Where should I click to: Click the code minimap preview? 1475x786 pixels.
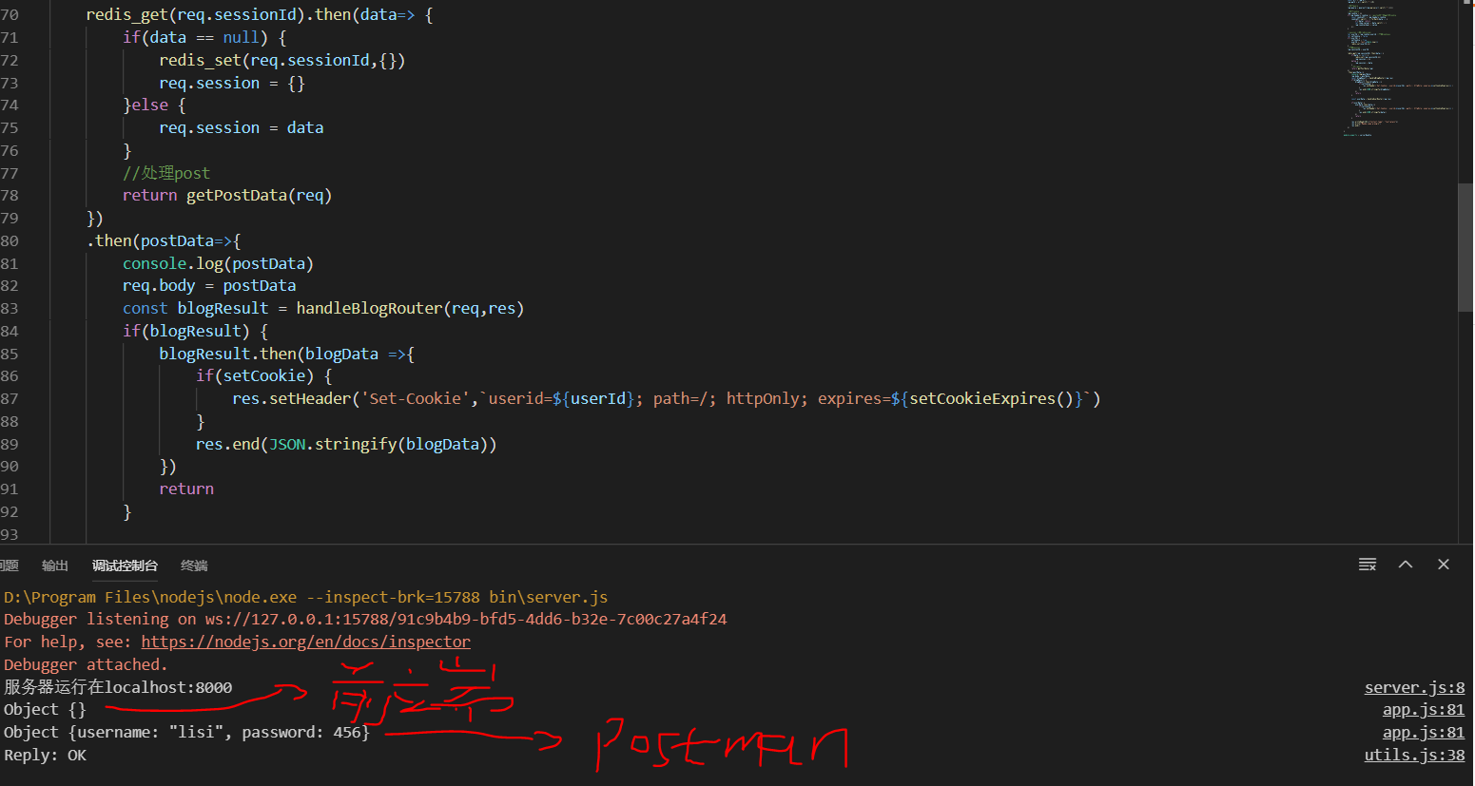tap(1398, 68)
